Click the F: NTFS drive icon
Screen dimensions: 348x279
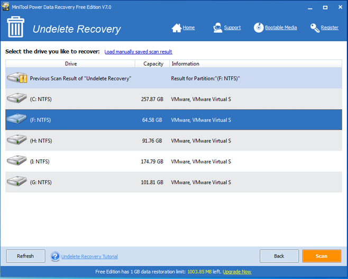[x=16, y=119]
